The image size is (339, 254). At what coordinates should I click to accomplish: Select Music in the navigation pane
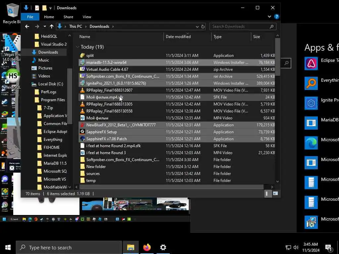[x=43, y=60]
